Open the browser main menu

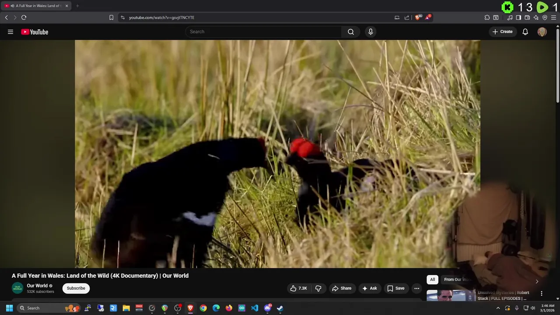[x=554, y=17]
